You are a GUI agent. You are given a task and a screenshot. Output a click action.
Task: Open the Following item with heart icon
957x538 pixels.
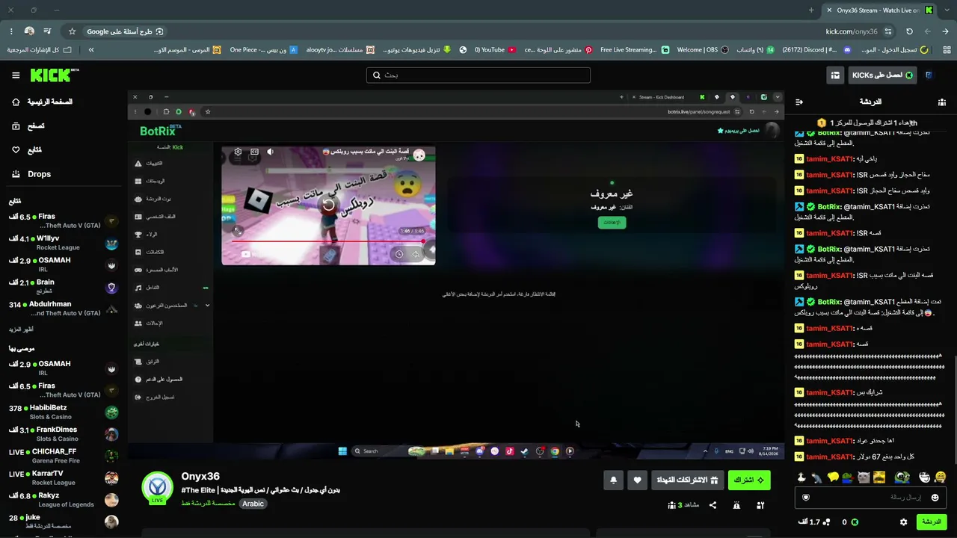pyautogui.click(x=26, y=150)
